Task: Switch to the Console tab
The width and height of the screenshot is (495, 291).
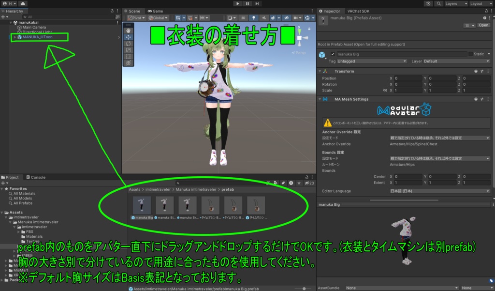Action: tap(36, 177)
